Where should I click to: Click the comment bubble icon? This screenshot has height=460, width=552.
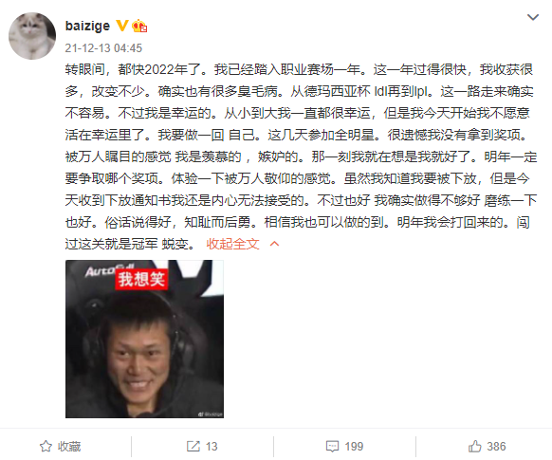pos(332,447)
